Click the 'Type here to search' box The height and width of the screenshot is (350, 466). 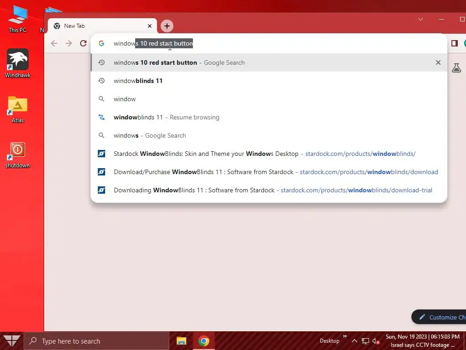click(x=96, y=341)
